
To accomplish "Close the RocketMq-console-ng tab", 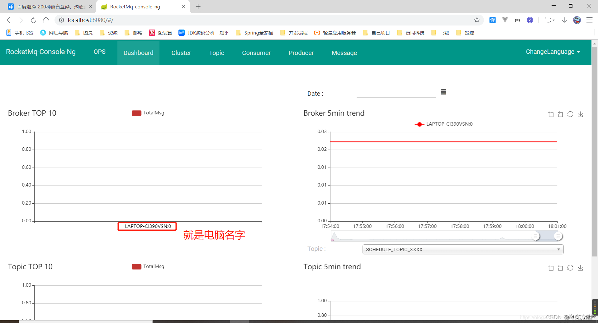I will coord(183,7).
